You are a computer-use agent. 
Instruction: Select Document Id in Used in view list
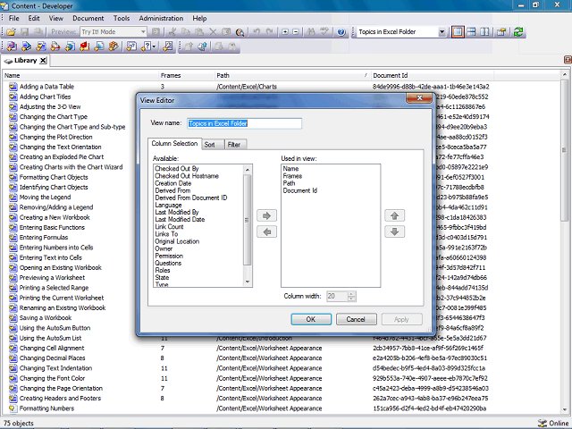click(x=300, y=190)
